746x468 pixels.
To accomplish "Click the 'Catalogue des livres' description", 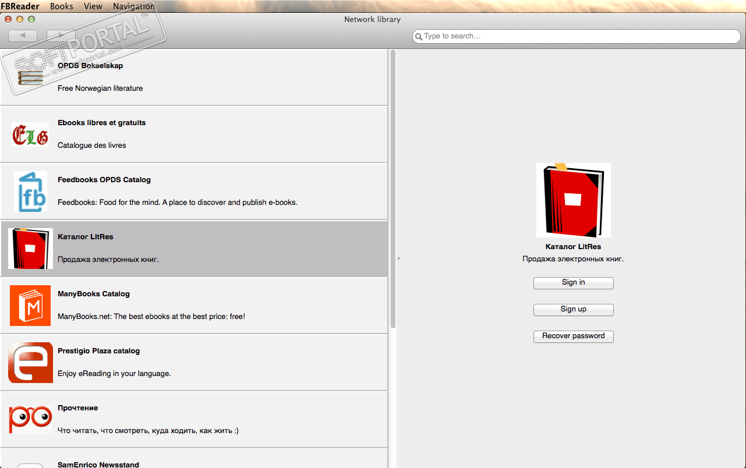I will (92, 146).
